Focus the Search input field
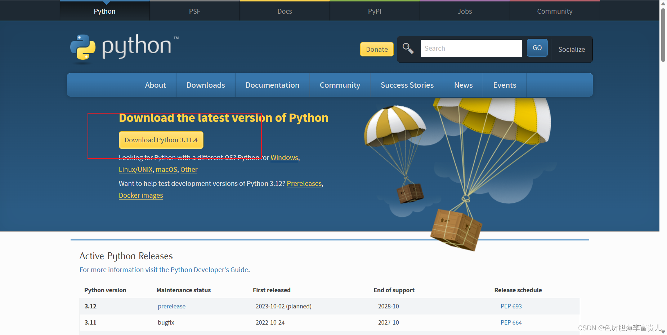This screenshot has width=667, height=335. (471, 48)
